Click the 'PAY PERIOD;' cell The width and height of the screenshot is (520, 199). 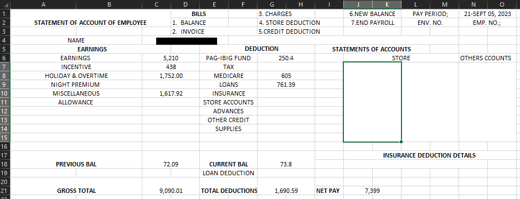[x=430, y=14]
